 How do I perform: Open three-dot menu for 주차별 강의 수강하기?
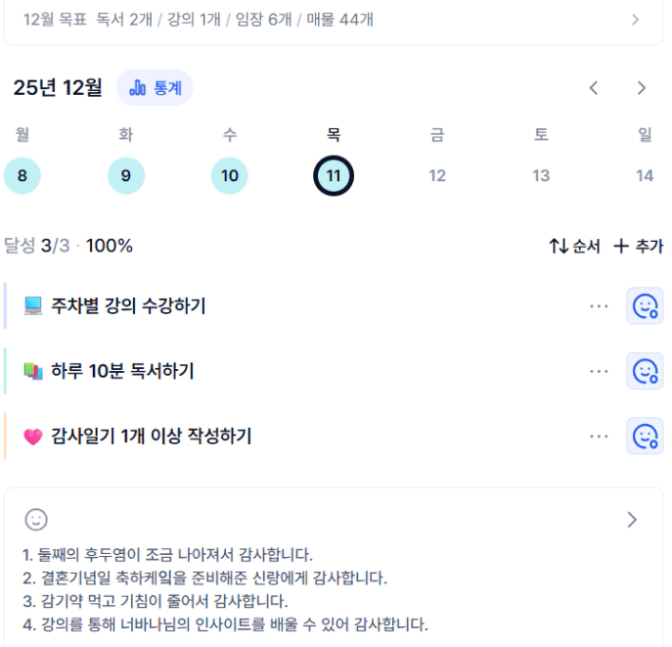coord(599,306)
